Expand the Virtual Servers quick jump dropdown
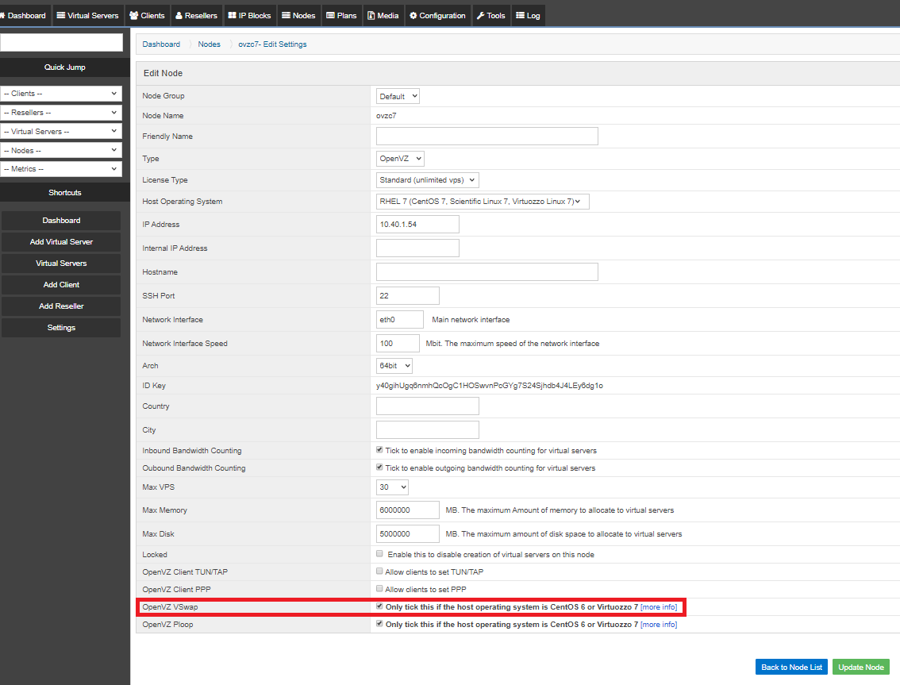The height and width of the screenshot is (685, 900). click(x=61, y=132)
